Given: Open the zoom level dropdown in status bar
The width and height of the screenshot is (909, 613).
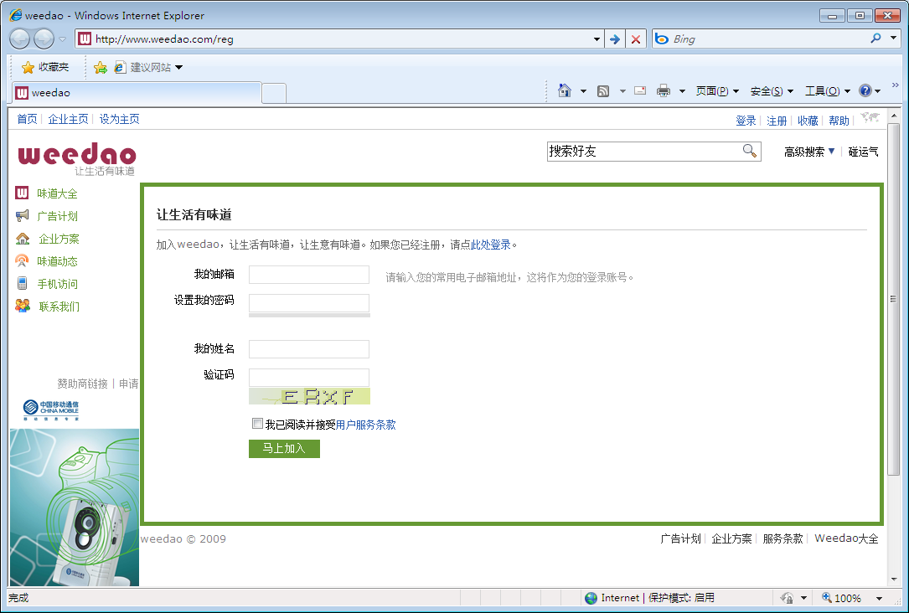Looking at the screenshot, I should tap(879, 598).
